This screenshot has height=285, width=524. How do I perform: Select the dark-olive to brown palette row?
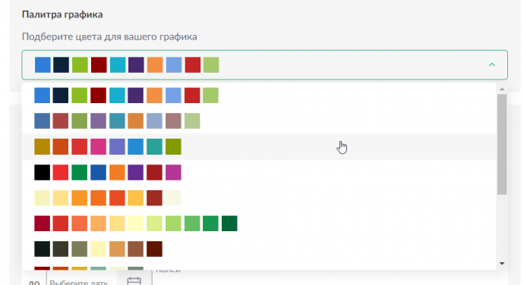tap(259, 249)
